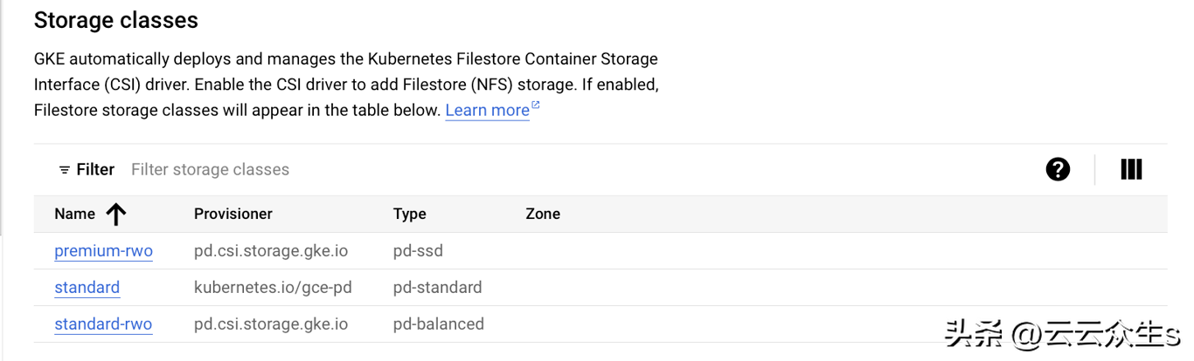The width and height of the screenshot is (1194, 361).
Task: Click the premium-rwo row provisioner cell
Action: point(271,251)
